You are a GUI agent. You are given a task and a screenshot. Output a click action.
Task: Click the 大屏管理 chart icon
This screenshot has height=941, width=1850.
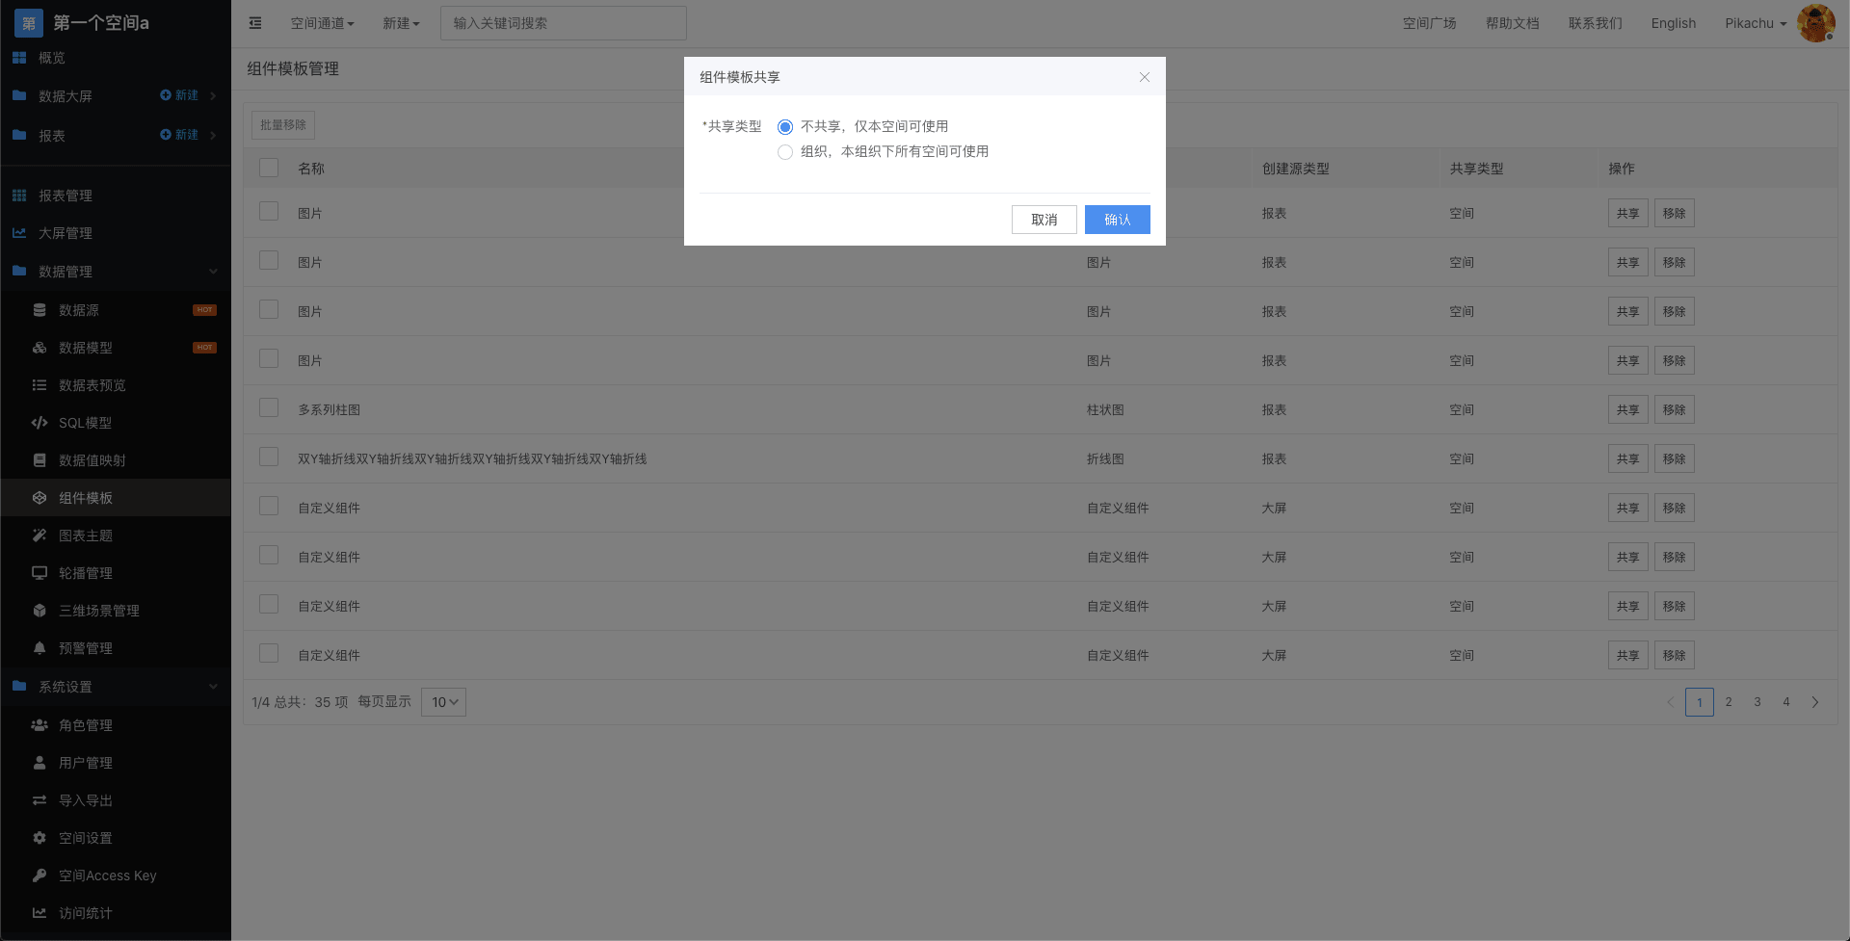point(19,233)
